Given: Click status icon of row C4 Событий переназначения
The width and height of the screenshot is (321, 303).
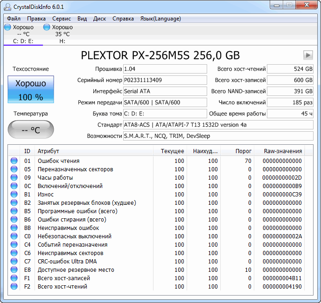Looking at the screenshot, I should pos(14,244).
